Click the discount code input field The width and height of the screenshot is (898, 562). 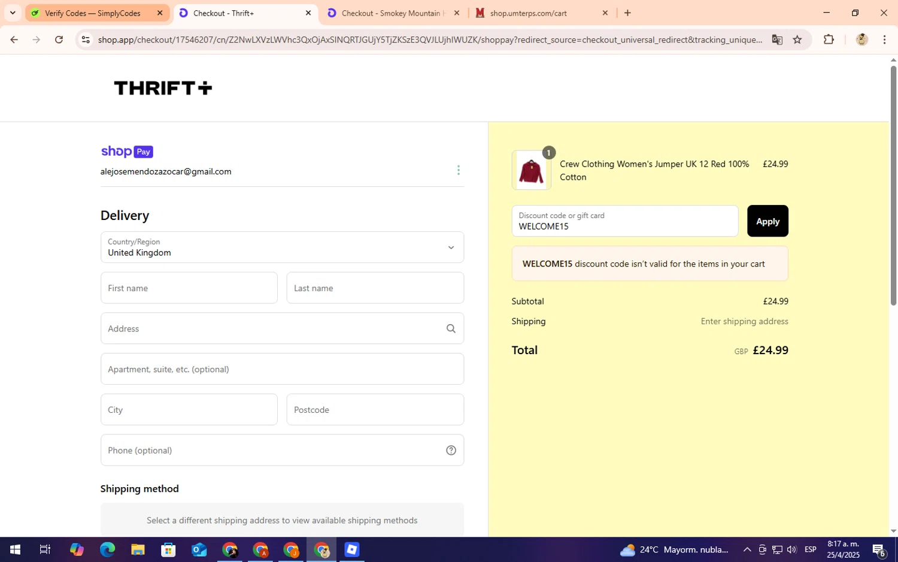(x=624, y=221)
